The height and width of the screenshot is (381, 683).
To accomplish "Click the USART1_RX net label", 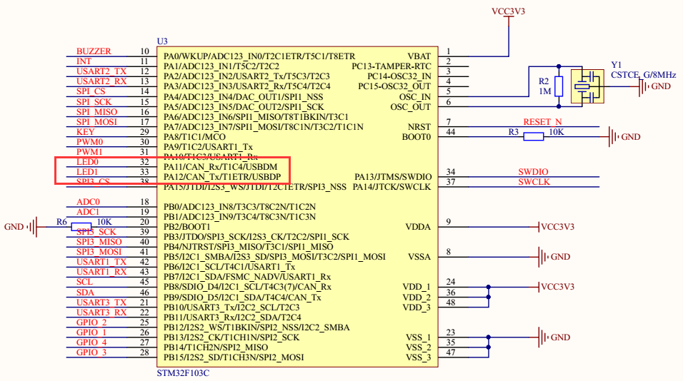I will 101,272.
